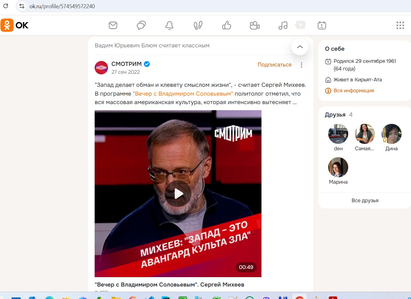This screenshot has width=411, height=299.
Task: Subscribe by clicking Подписаться
Action: coord(274,65)
